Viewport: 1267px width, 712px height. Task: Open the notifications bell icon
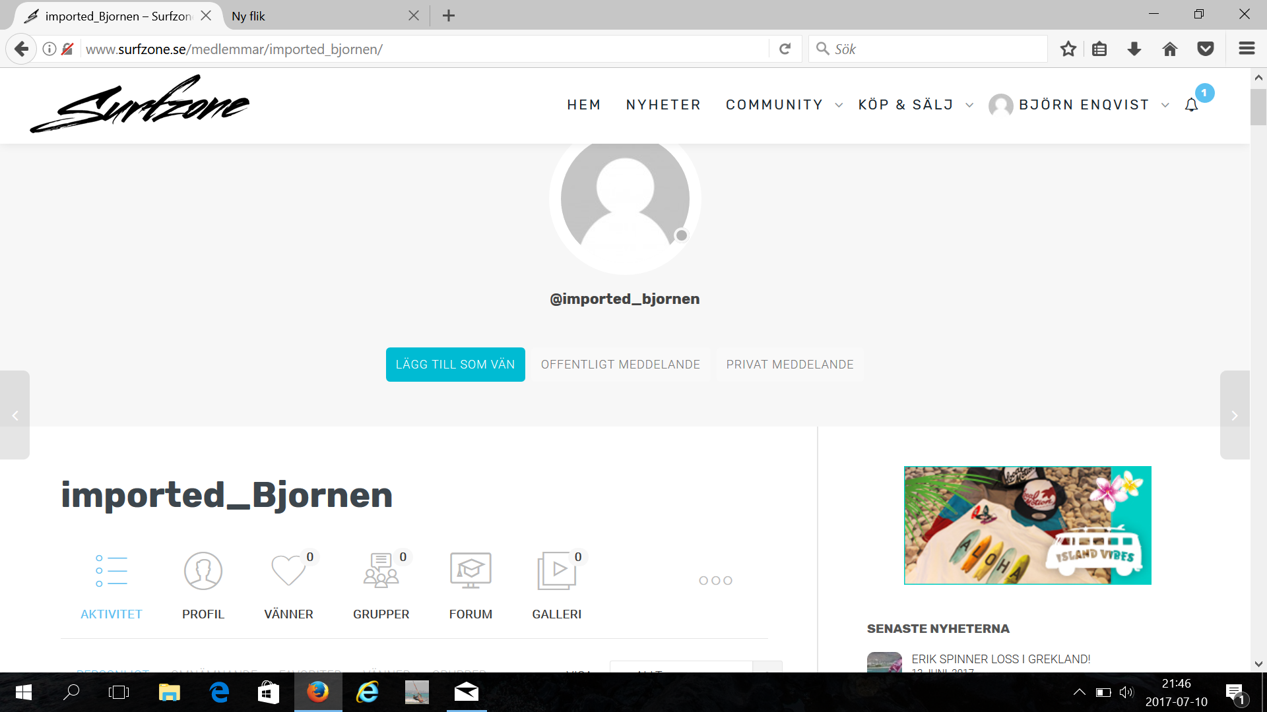point(1191,105)
